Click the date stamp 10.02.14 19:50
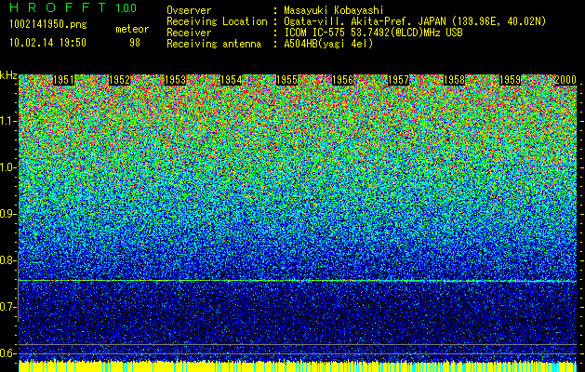 (x=47, y=43)
